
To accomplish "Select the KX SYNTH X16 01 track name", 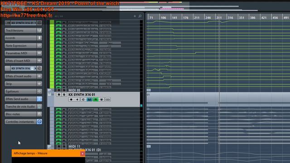I will coord(82,95).
